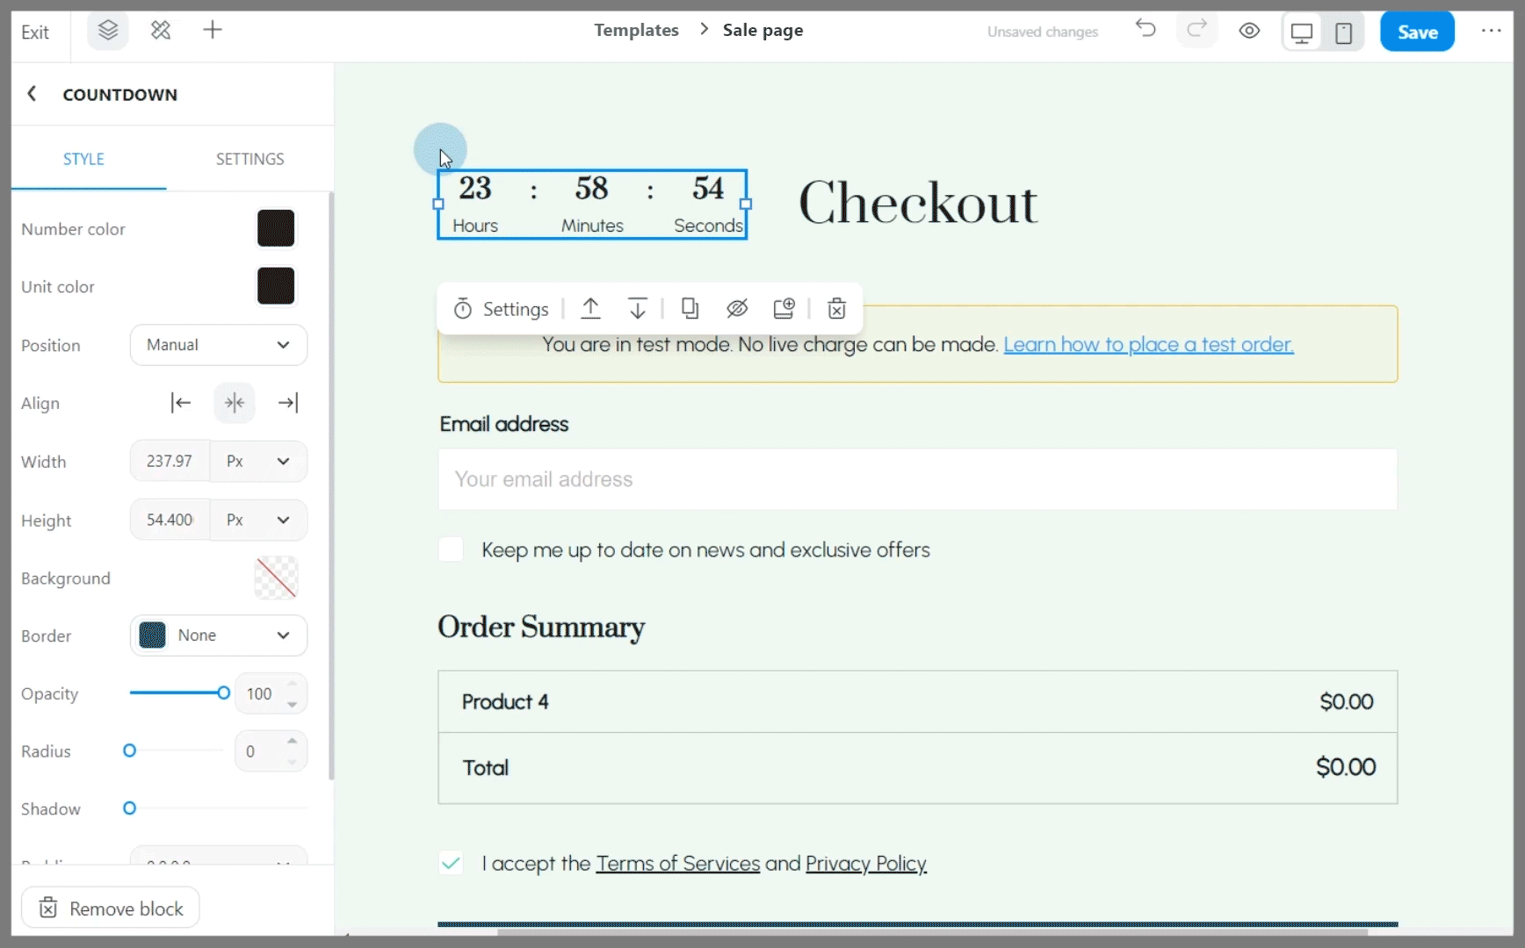Open Terms of Services link
This screenshot has width=1525, height=948.
[677, 864]
